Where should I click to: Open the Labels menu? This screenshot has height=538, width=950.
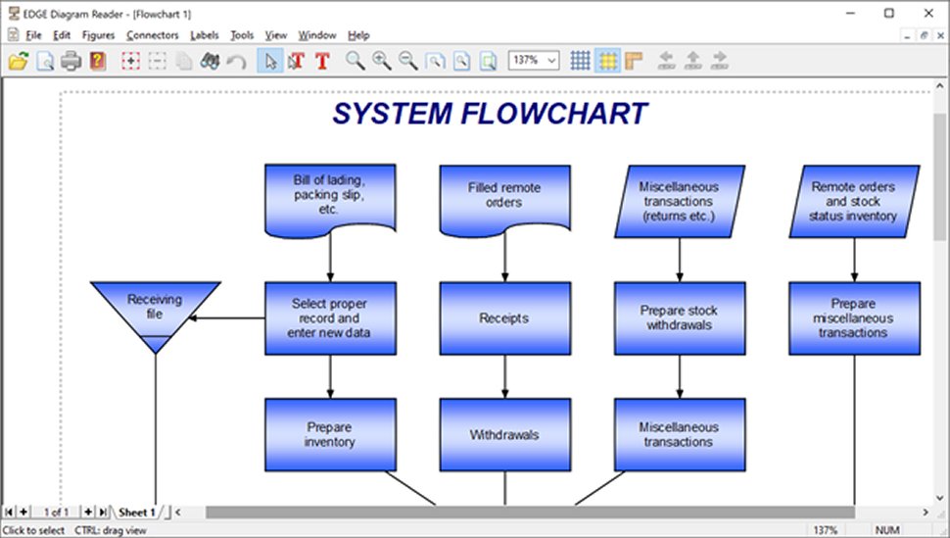[204, 35]
